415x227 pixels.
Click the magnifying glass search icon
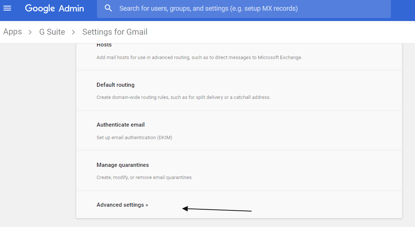pyautogui.click(x=108, y=8)
